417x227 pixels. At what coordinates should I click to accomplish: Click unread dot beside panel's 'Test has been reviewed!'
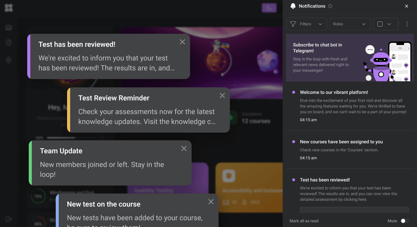tap(293, 180)
